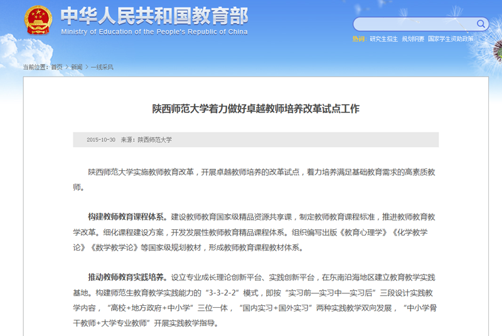The image size is (502, 336).
Task: Click the national emblem logo
Action: [x=39, y=21]
